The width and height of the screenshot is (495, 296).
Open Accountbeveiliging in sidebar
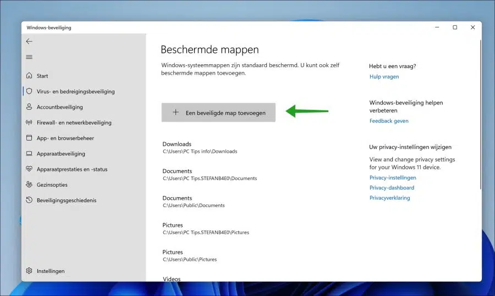tap(59, 107)
